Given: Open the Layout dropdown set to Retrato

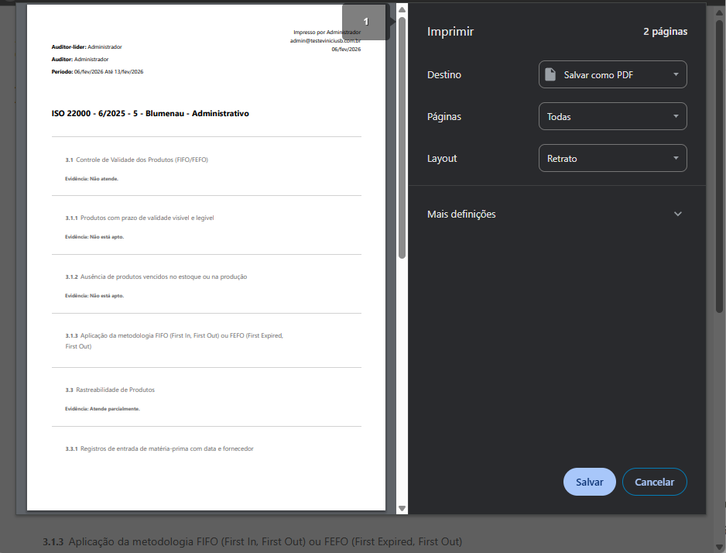Looking at the screenshot, I should (612, 159).
